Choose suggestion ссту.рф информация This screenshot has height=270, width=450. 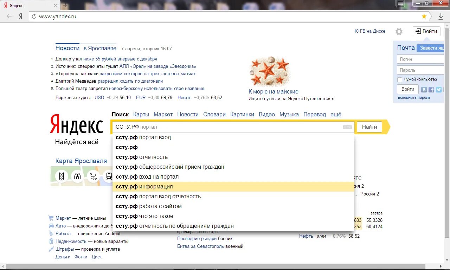233,187
